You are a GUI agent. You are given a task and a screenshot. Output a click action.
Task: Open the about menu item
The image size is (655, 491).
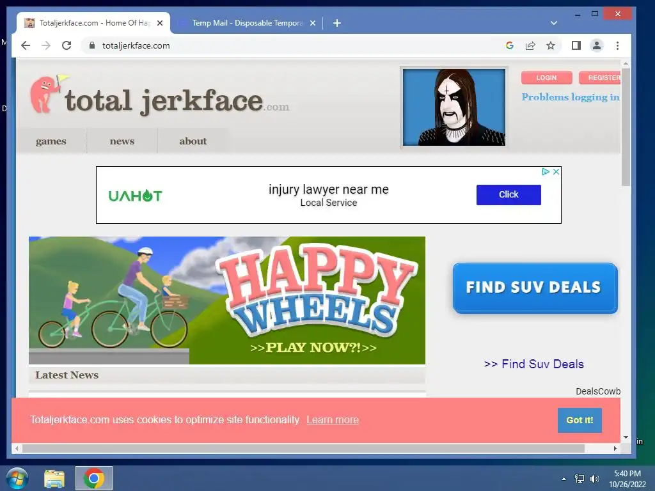(x=193, y=141)
